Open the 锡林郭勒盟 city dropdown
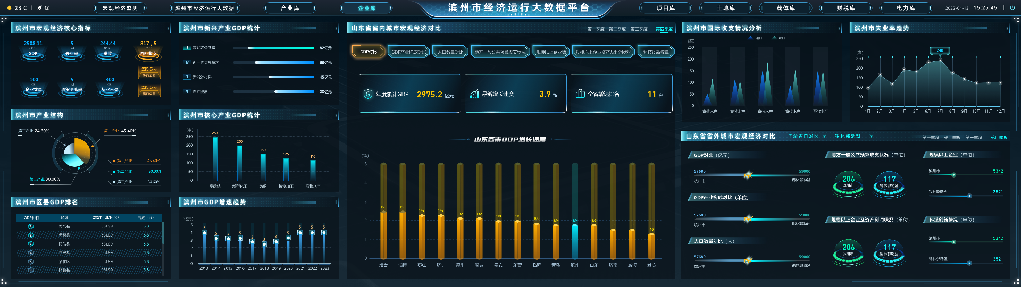1021x287 pixels. (853, 137)
